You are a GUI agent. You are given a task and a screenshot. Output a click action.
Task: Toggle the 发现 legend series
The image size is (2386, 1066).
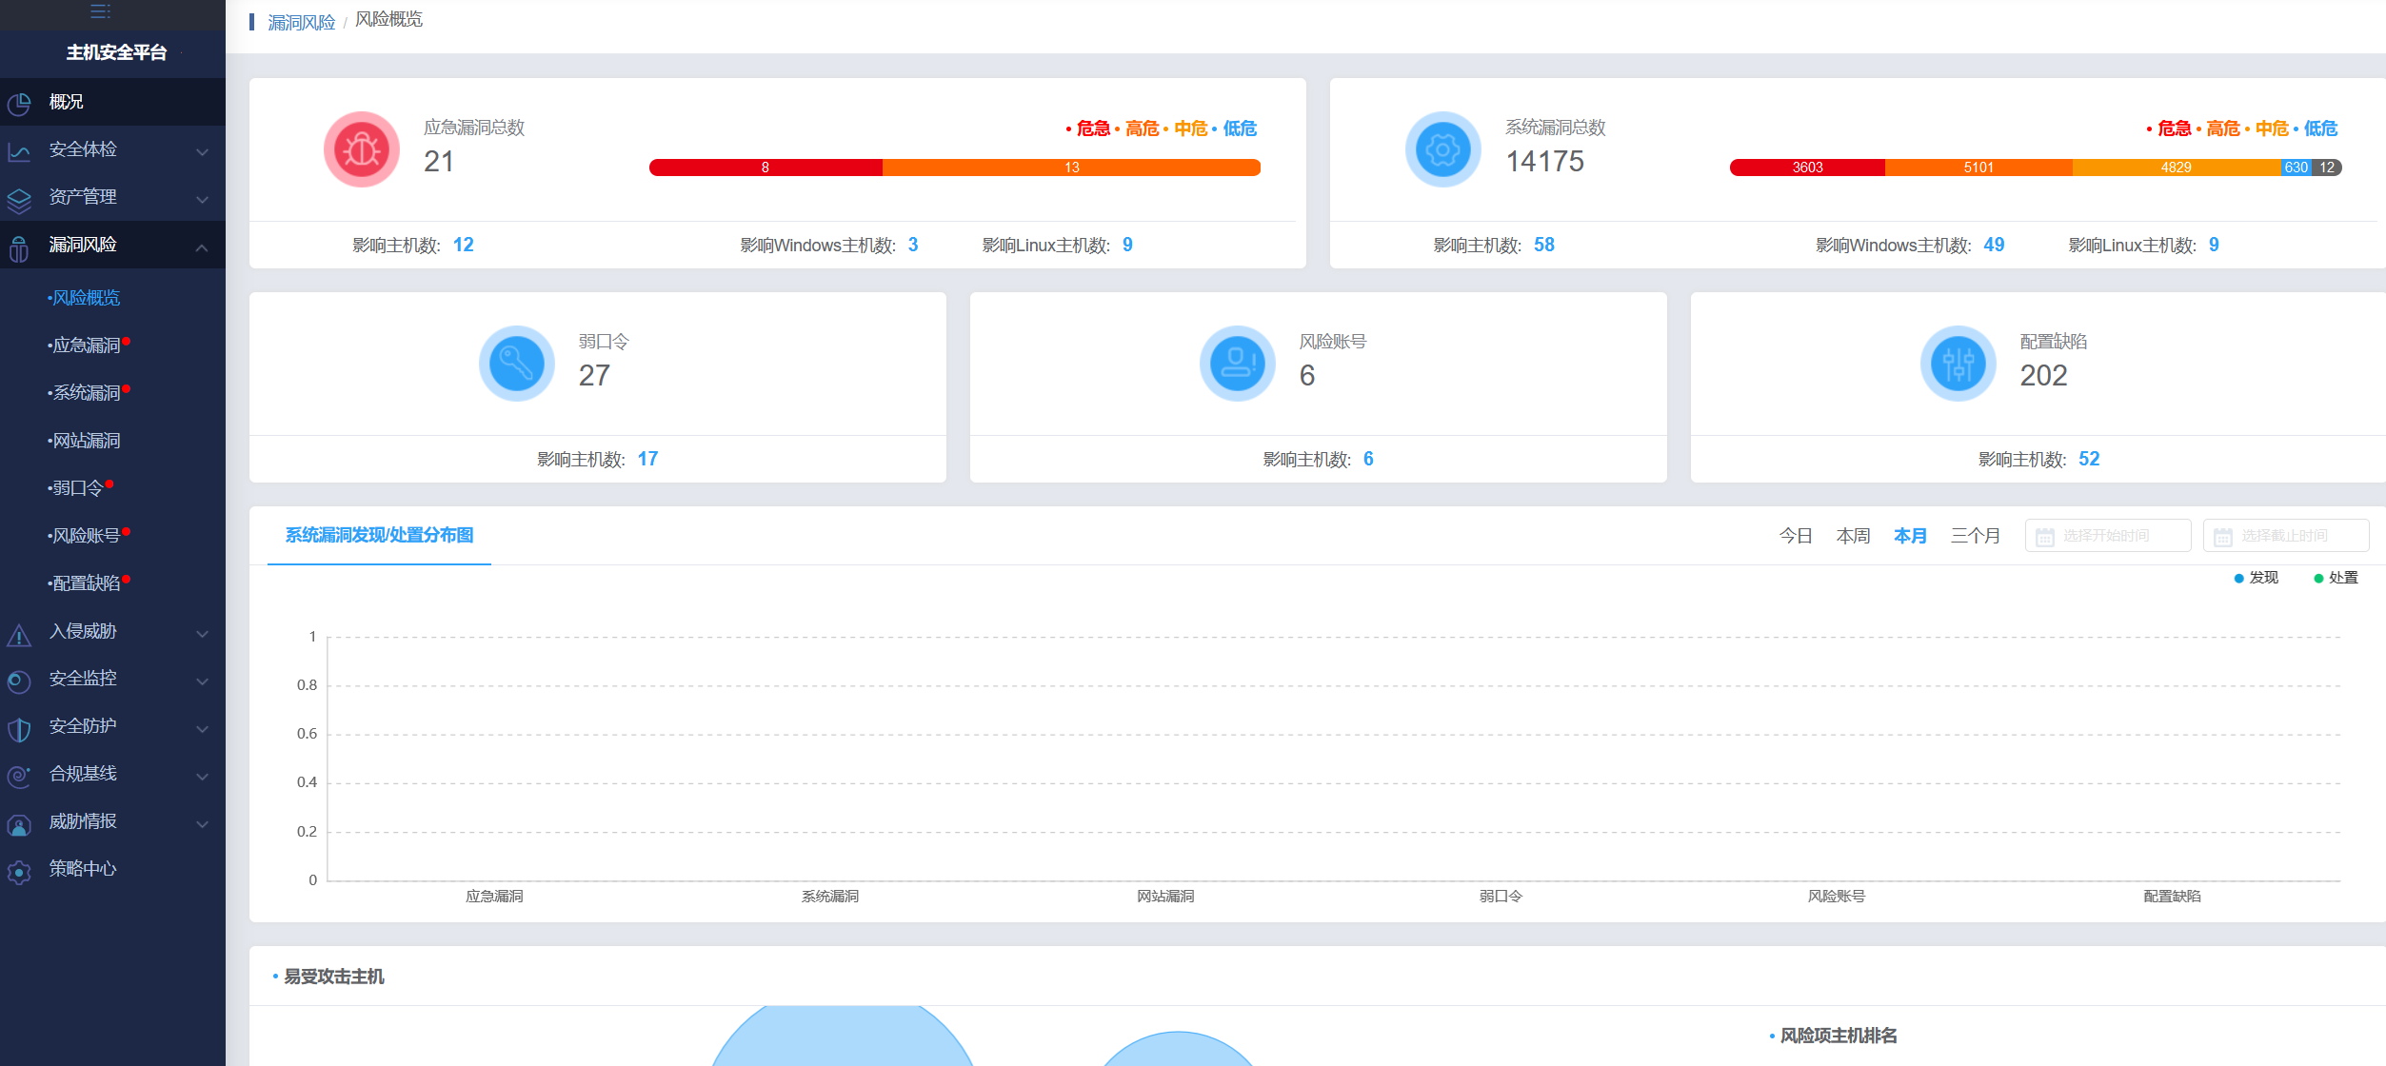click(2256, 578)
